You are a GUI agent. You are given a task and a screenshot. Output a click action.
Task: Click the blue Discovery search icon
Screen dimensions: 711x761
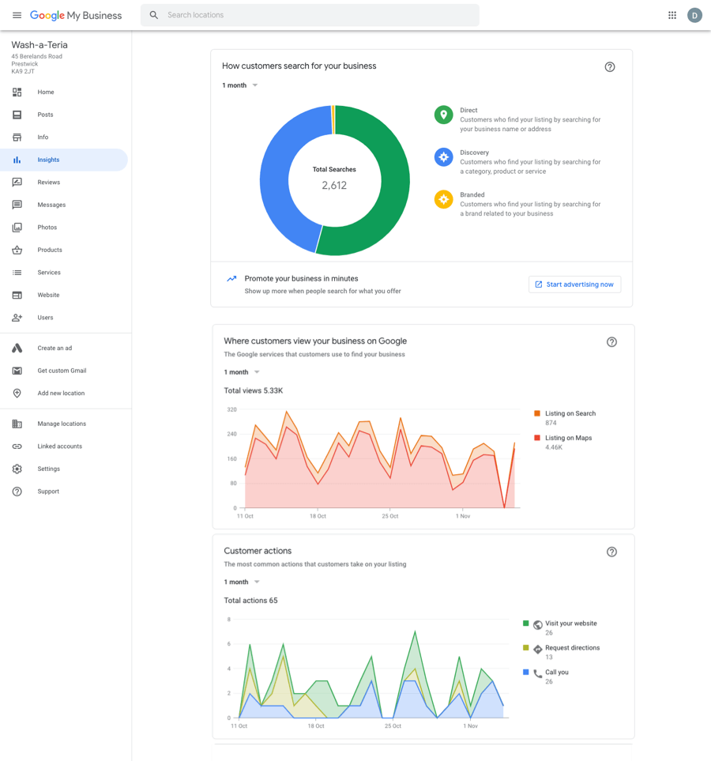click(444, 157)
